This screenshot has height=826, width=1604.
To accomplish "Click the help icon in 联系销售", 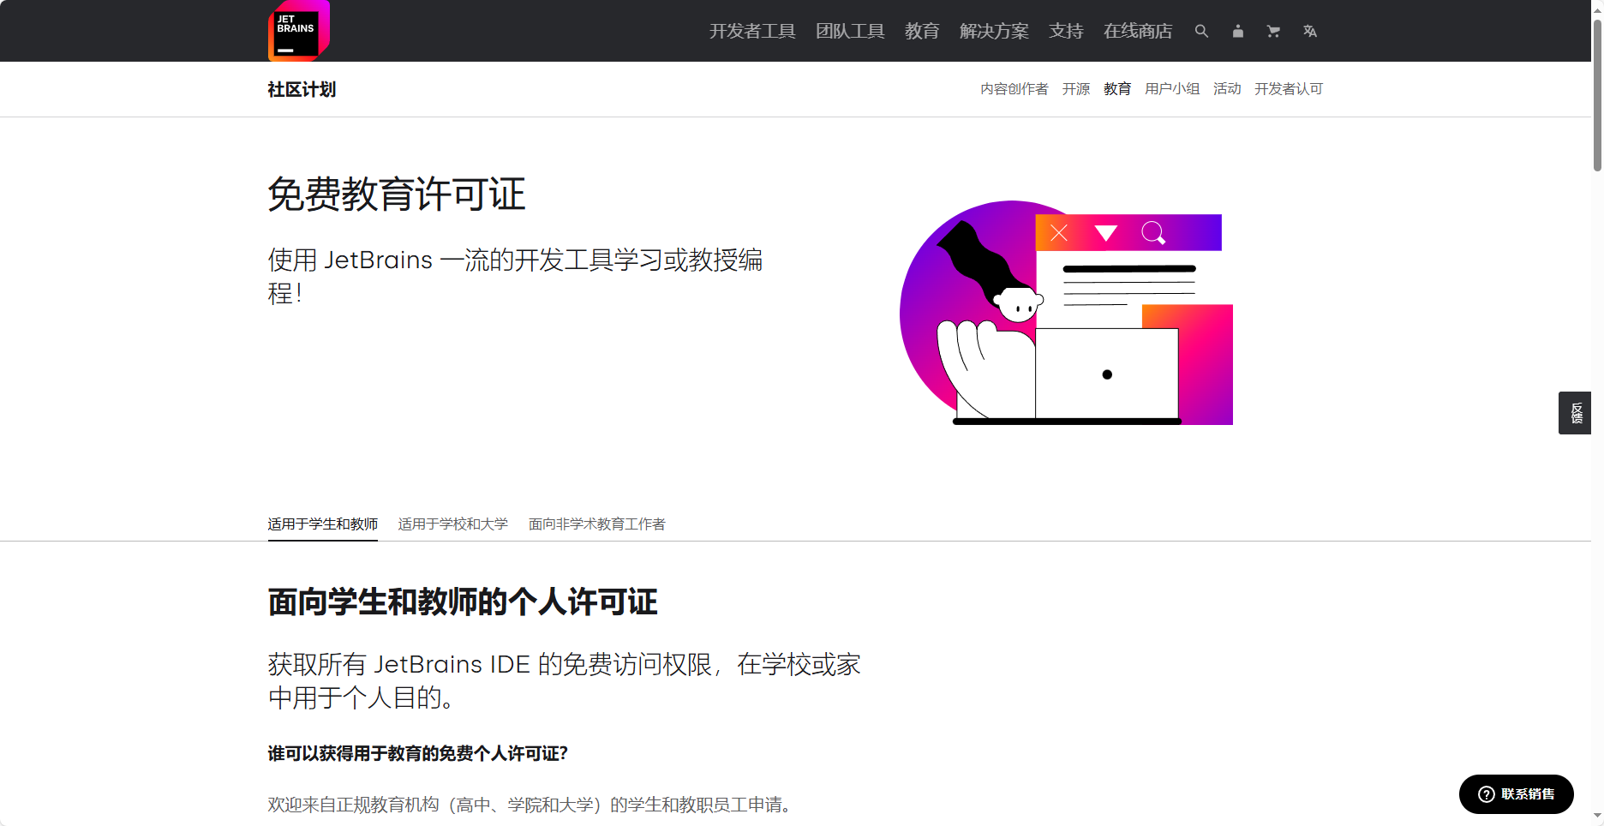I will click(x=1487, y=794).
